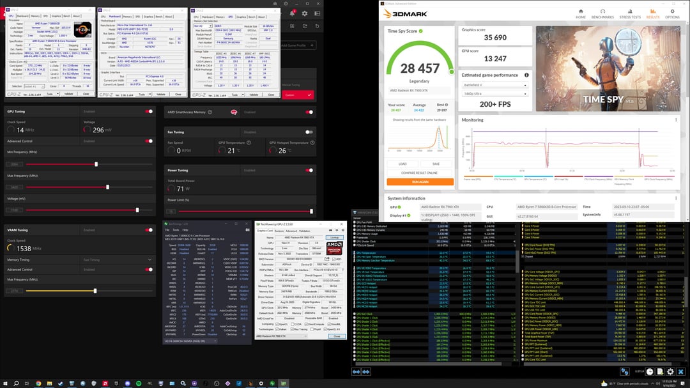Open Tools menu in ZenTimings
Viewport: 690px width, 388px height.
[x=176, y=230]
